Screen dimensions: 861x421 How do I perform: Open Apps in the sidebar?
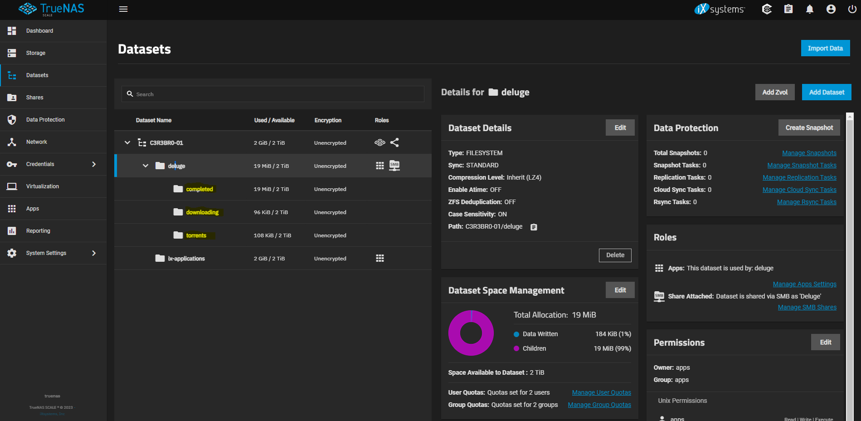(x=54, y=209)
